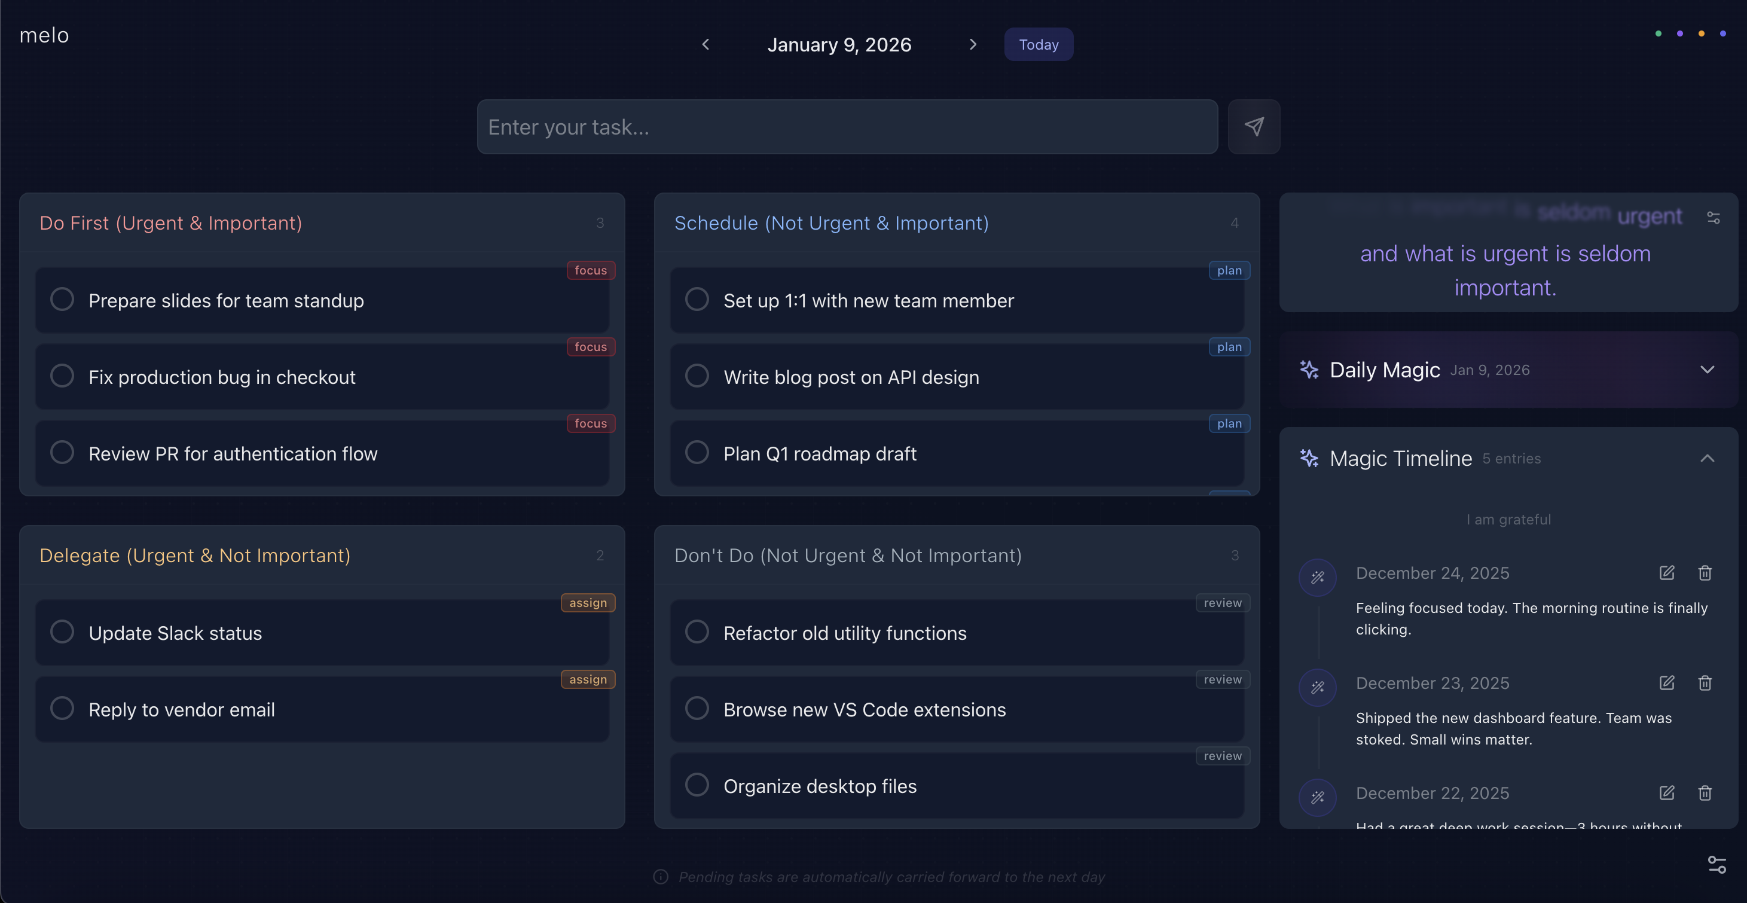This screenshot has width=1747, height=903.
Task: Click the send arrow to add task
Action: coord(1254,126)
